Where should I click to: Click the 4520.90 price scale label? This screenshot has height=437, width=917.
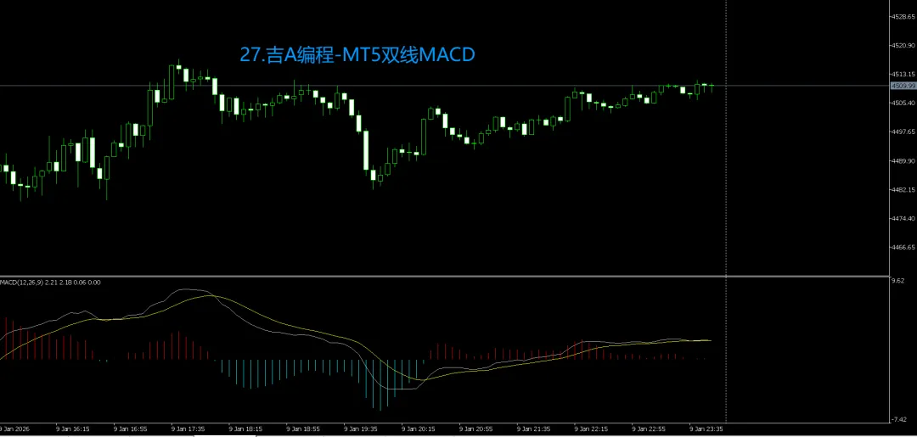(x=903, y=46)
